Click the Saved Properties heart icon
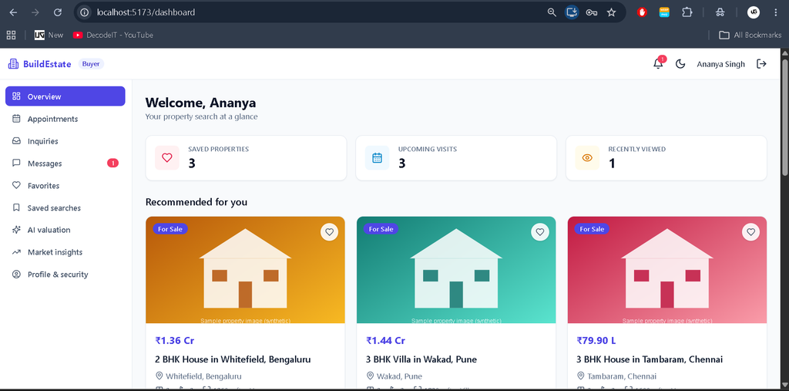Image resolution: width=789 pixels, height=391 pixels. point(167,157)
